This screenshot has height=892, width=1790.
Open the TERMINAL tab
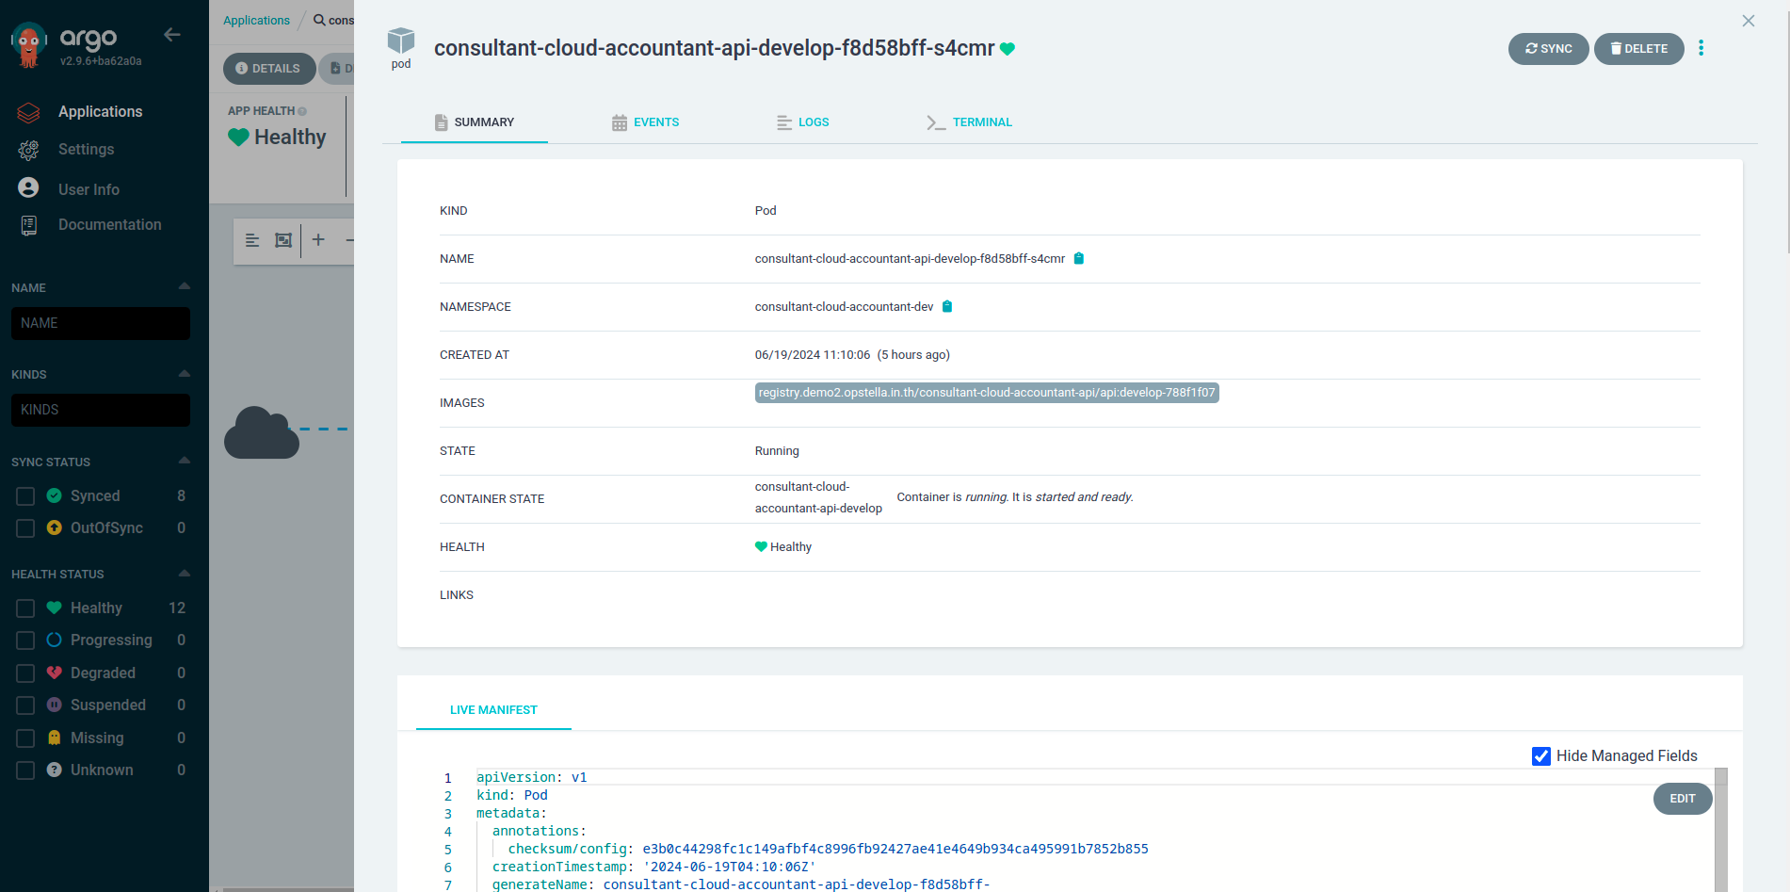click(x=969, y=122)
